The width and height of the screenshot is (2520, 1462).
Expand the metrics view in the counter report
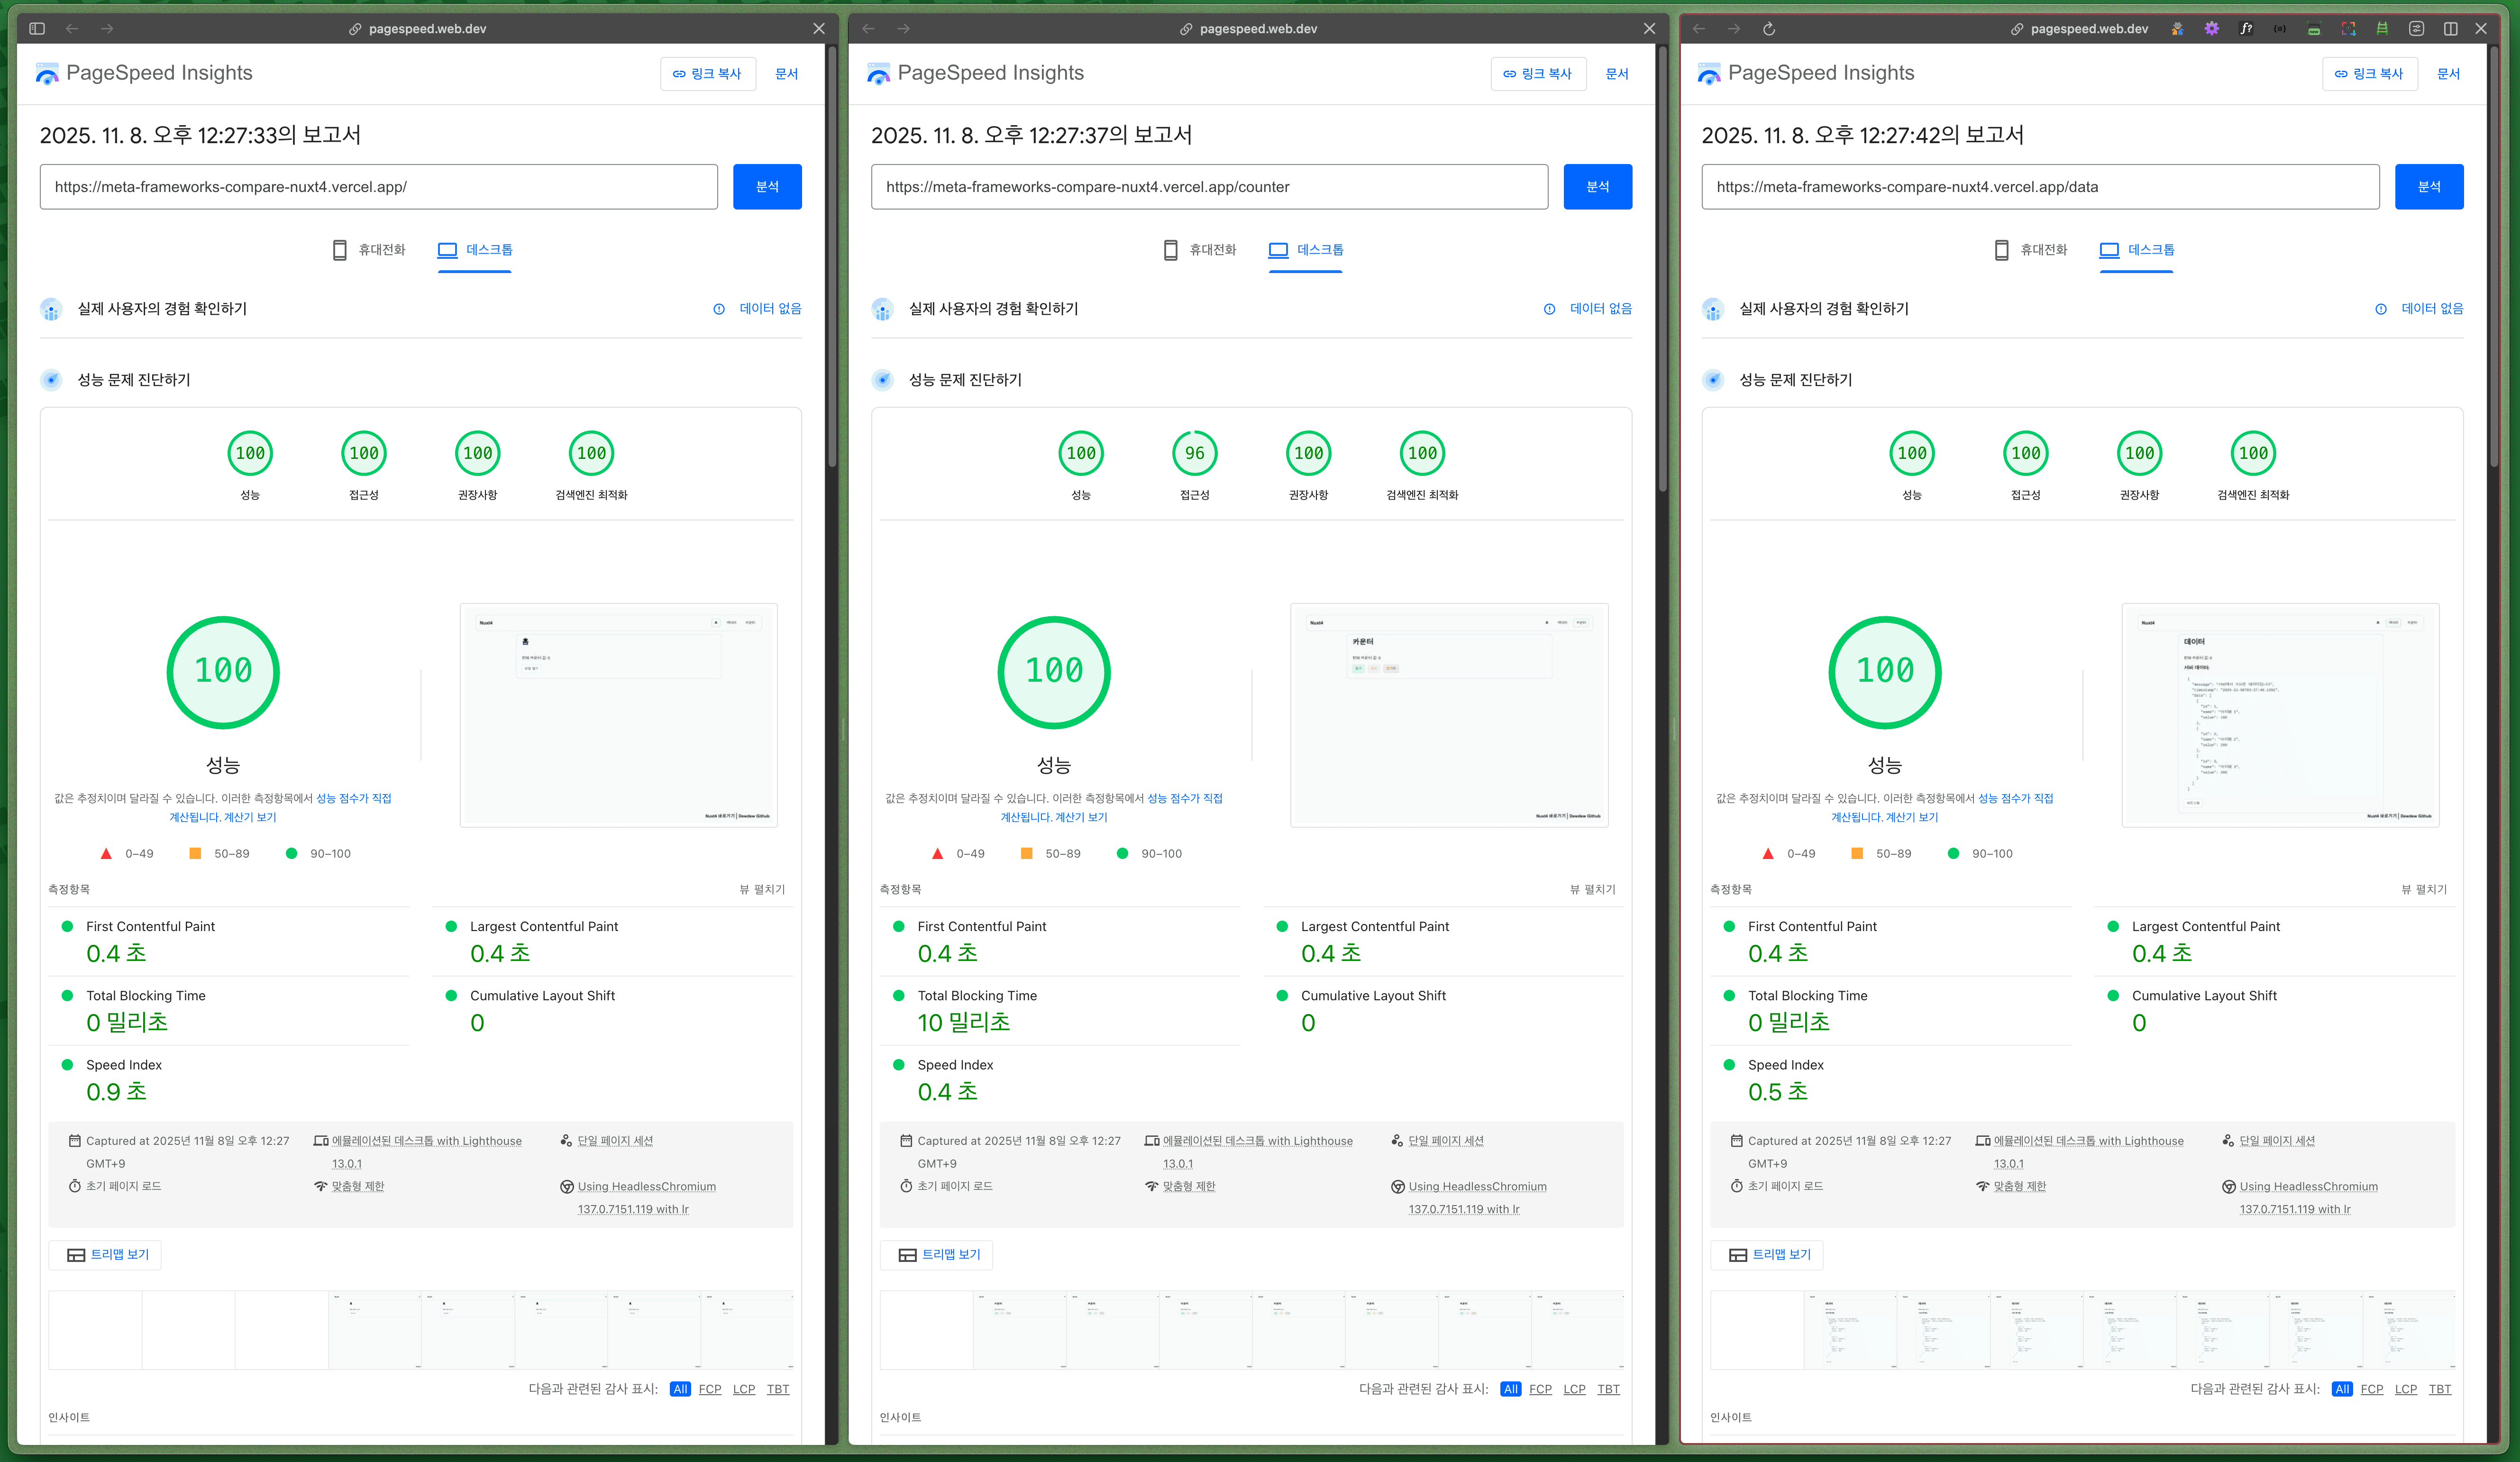pyautogui.click(x=1592, y=889)
